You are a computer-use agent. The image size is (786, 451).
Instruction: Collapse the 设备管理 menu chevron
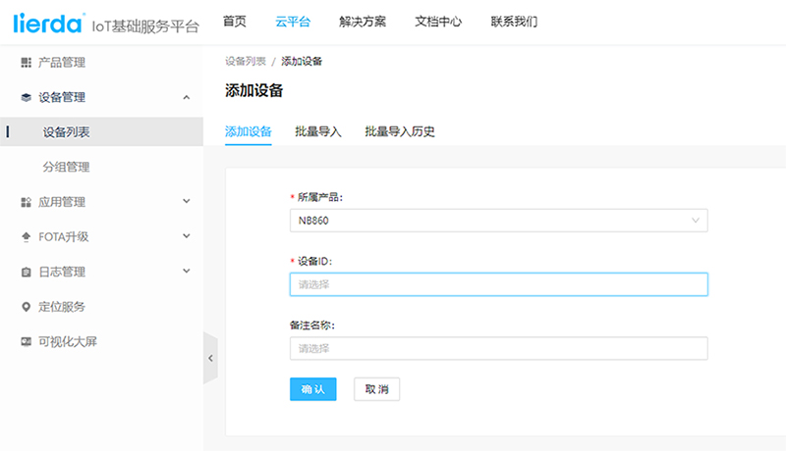(x=187, y=97)
